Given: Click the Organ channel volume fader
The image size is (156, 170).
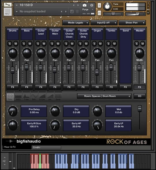Looking at the screenshot, I should point(97,72).
